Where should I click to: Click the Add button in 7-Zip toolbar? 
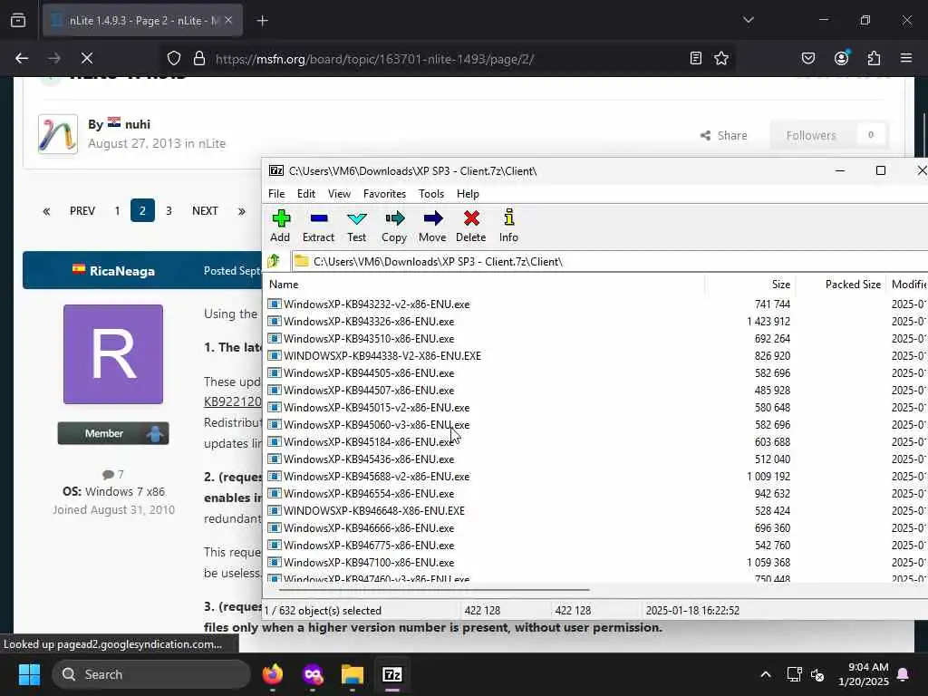pyautogui.click(x=280, y=226)
